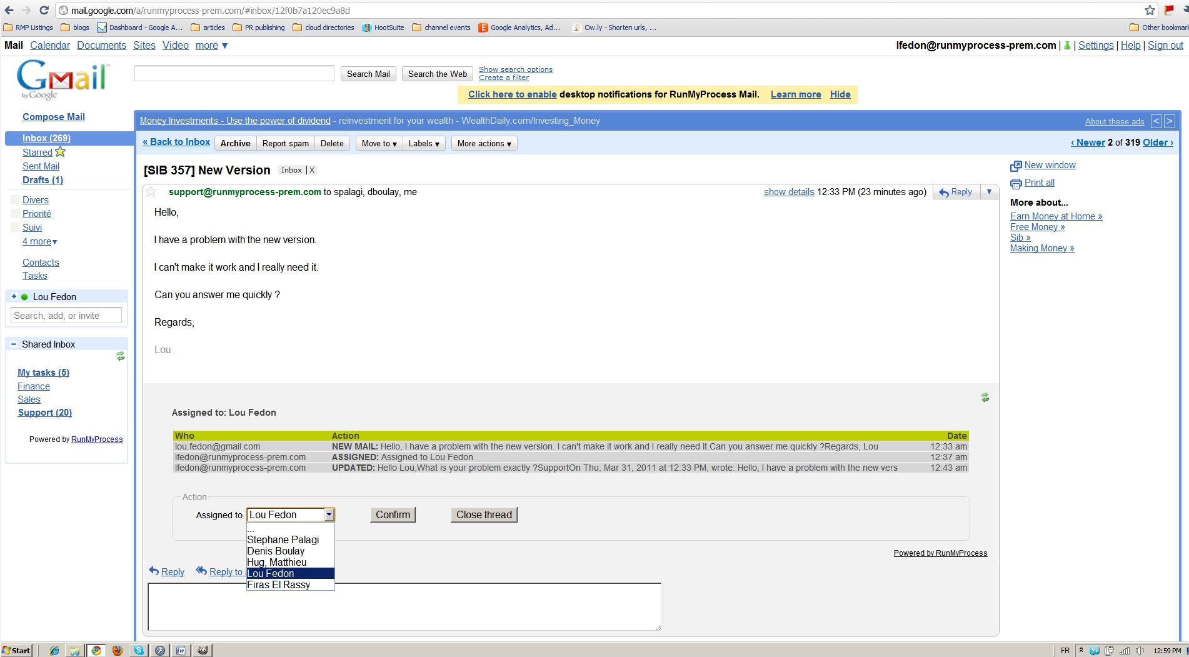Click the Delete button
This screenshot has height=657, width=1189.
[x=332, y=144]
